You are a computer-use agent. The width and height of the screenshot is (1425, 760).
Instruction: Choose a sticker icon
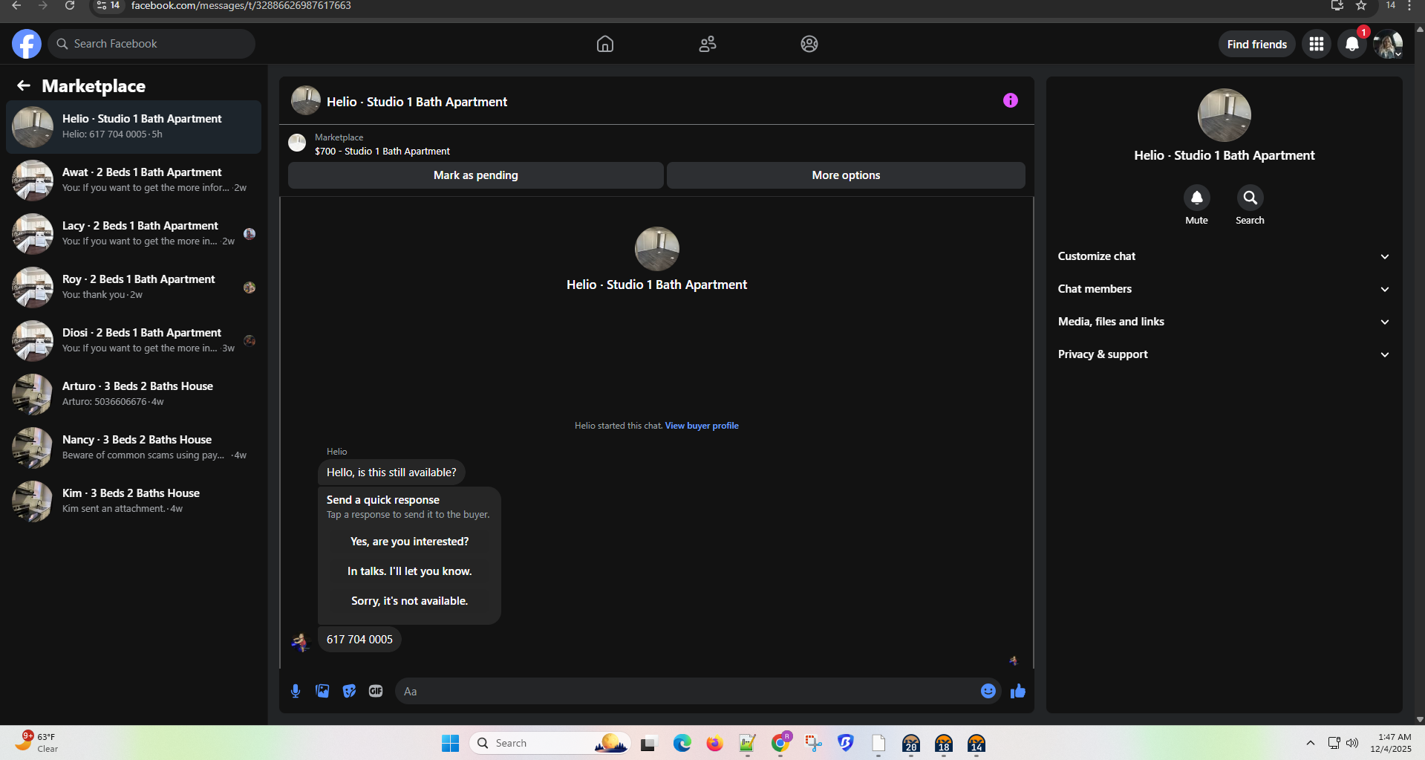pos(349,691)
